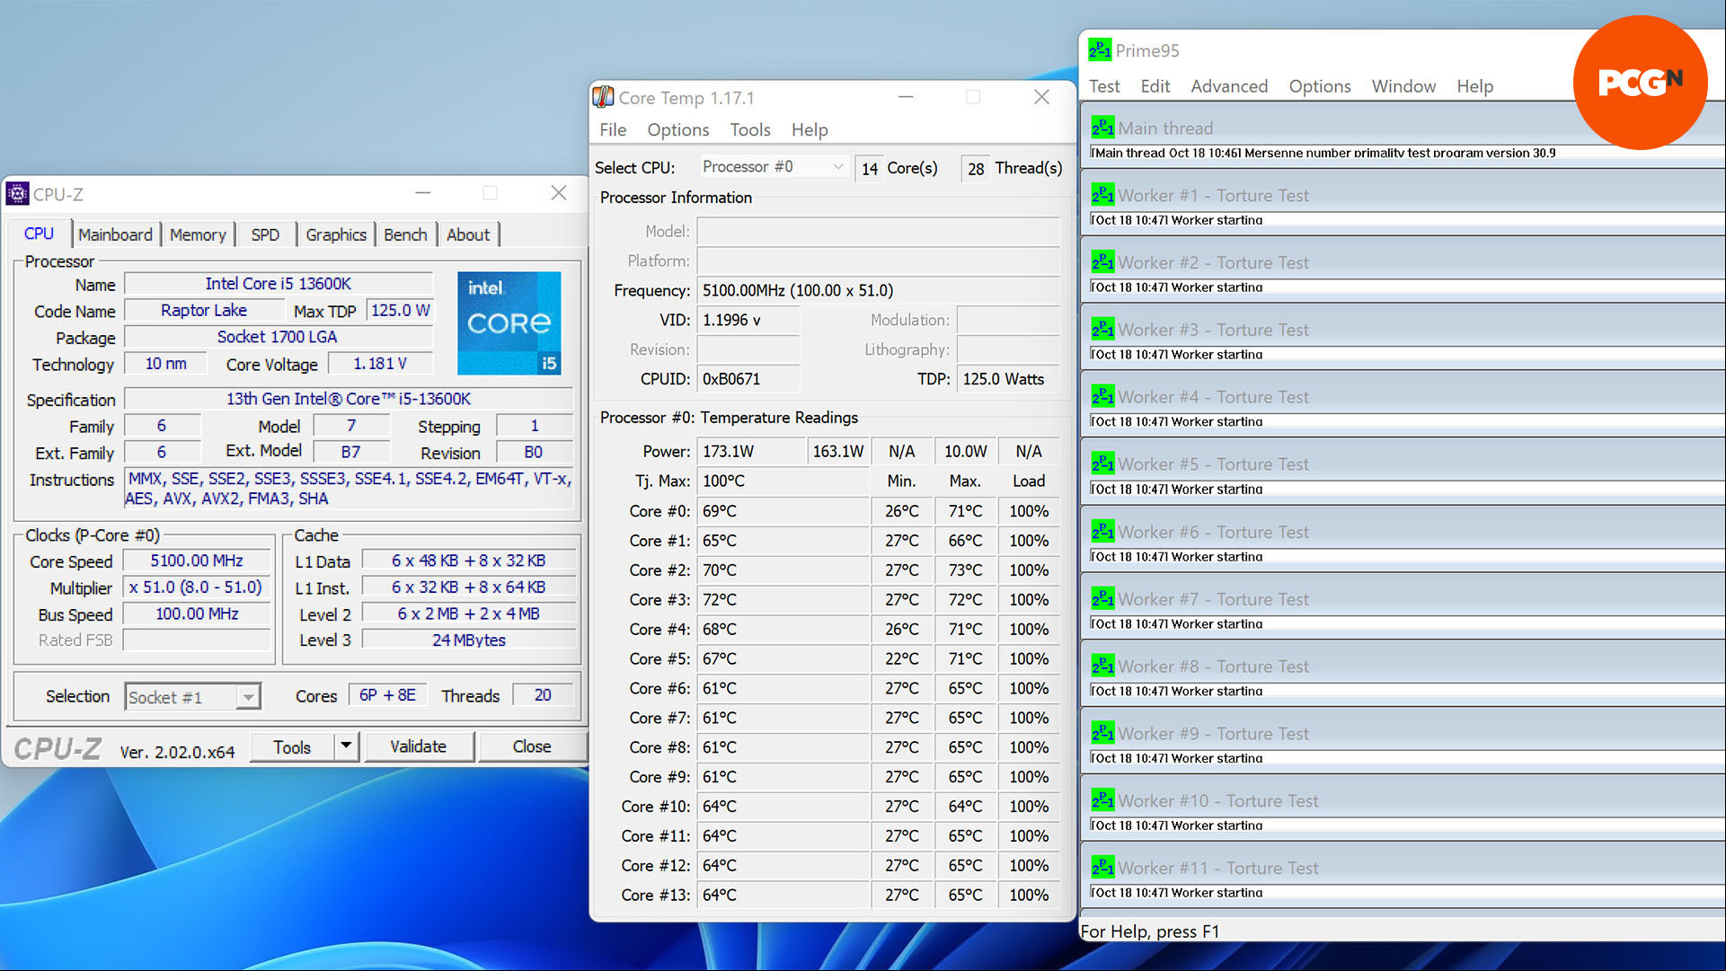Click the Core Voltage 1.181 V value
Screen dimensions: 1726x971
[380, 364]
